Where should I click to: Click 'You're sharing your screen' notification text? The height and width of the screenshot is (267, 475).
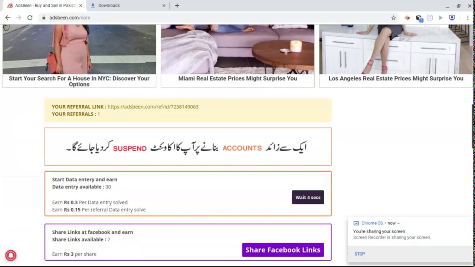pos(379,231)
